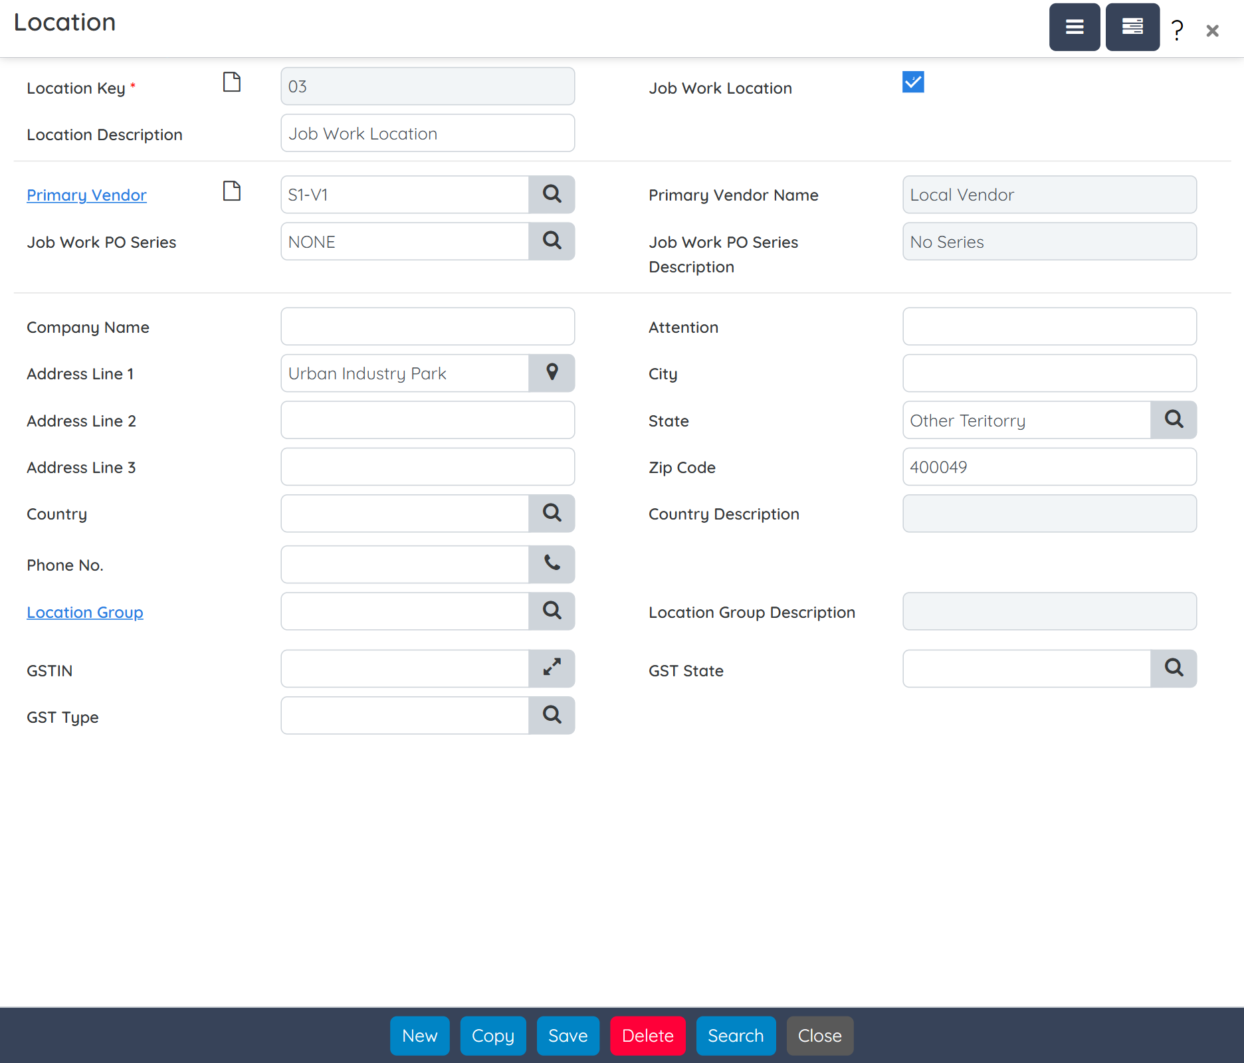Open the GST State search lookup

[x=1174, y=668]
